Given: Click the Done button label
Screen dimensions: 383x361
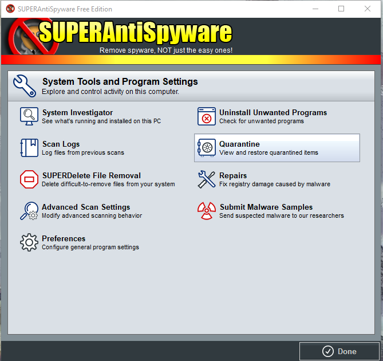Looking at the screenshot, I should pos(347,351).
